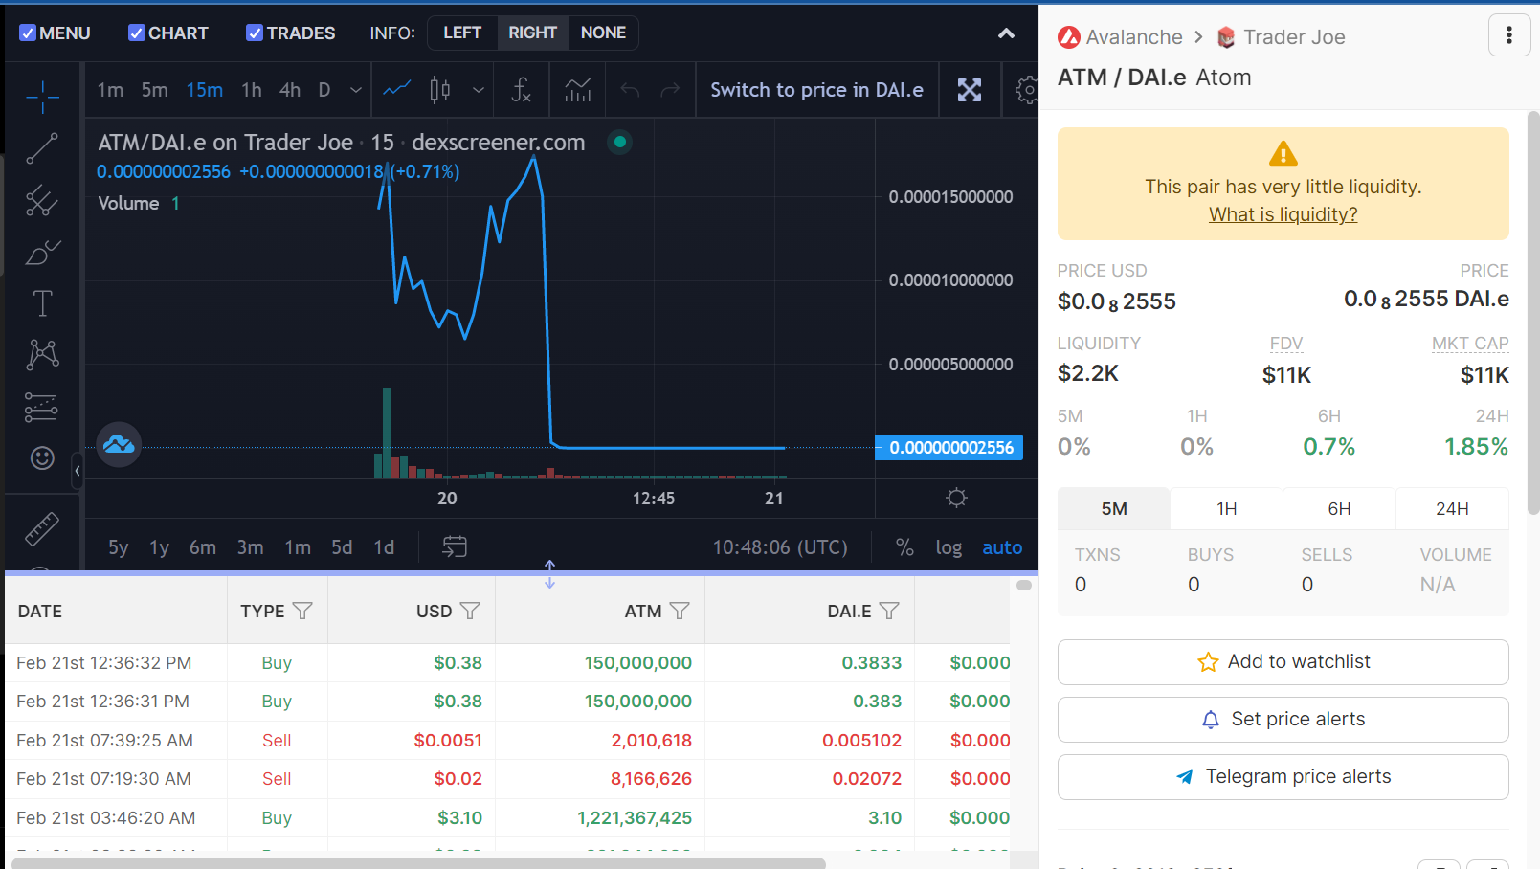Select the 1m timeframe
Screen dimensions: 1540x869
click(x=110, y=90)
